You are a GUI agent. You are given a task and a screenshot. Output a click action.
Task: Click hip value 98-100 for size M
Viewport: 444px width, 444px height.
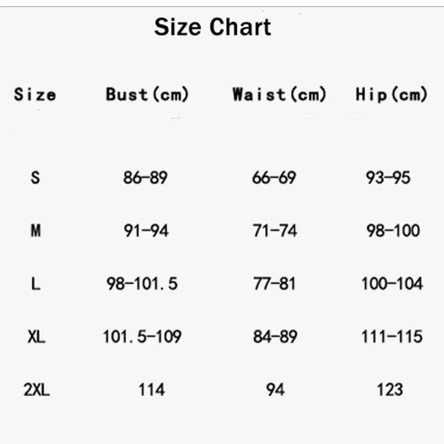coord(393,231)
